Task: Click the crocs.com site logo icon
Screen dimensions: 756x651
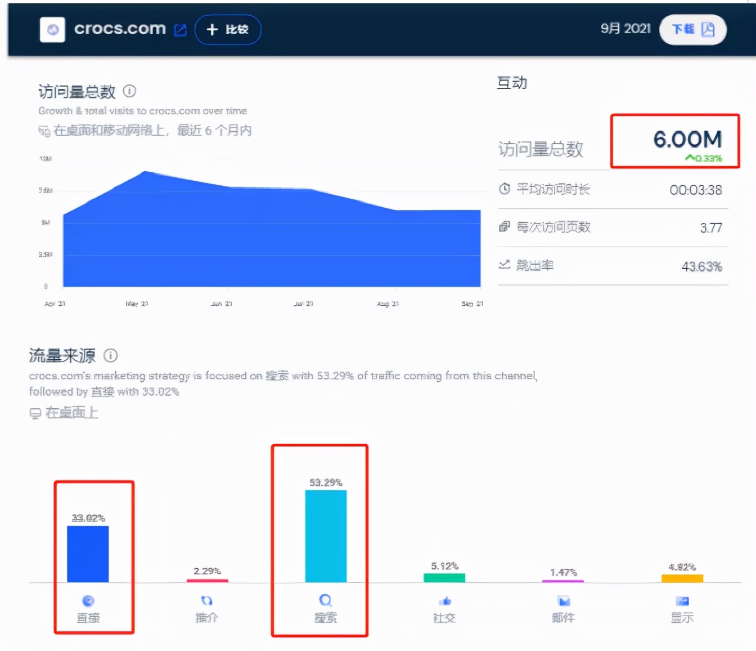Action: click(52, 29)
